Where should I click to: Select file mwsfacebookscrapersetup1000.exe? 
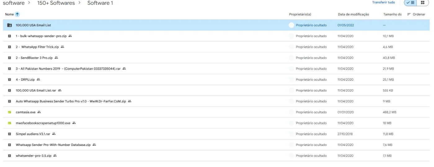[216, 123]
